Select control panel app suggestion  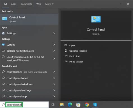point(29,97)
